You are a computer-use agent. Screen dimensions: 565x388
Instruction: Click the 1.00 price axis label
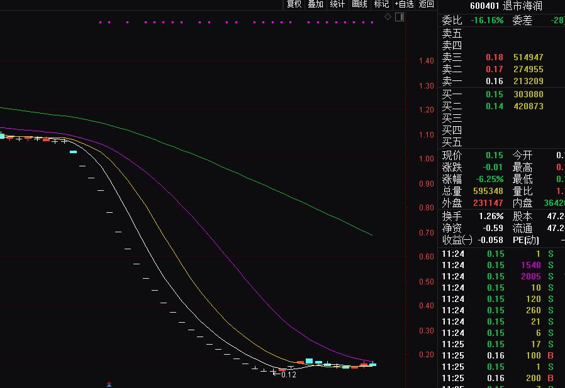pos(427,159)
